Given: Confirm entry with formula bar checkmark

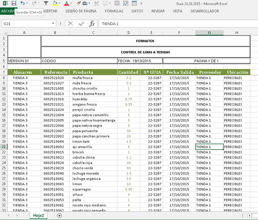Looking at the screenshot, I should (x=81, y=24).
